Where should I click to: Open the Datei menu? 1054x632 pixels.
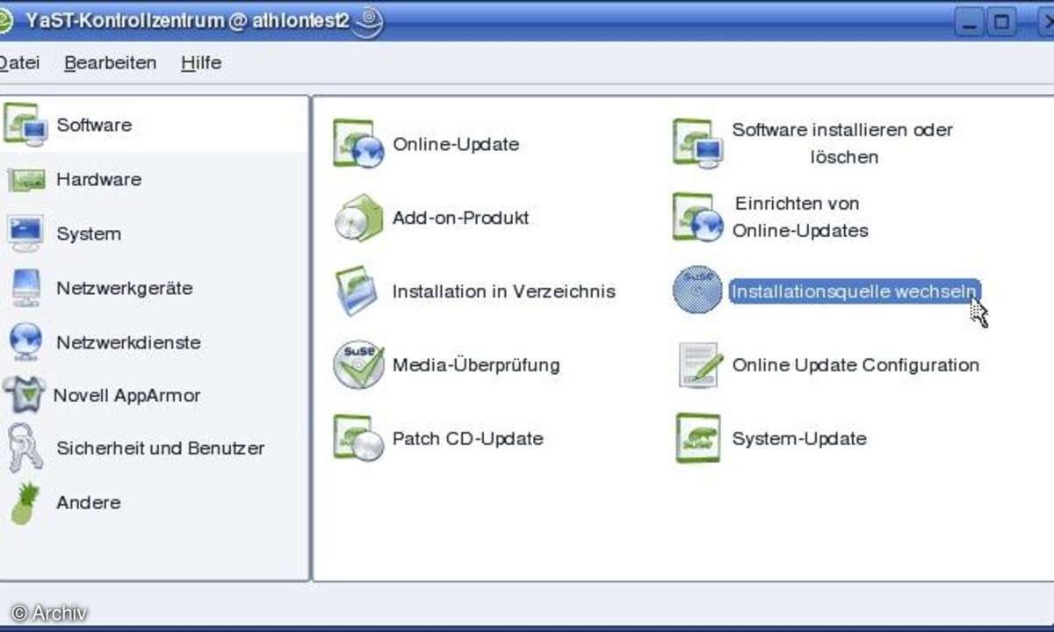click(x=18, y=63)
